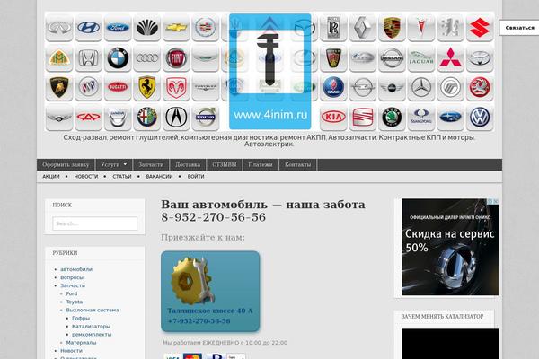The image size is (539, 359).
Task: Open the Оформить заявку menu item
Action: (66, 164)
